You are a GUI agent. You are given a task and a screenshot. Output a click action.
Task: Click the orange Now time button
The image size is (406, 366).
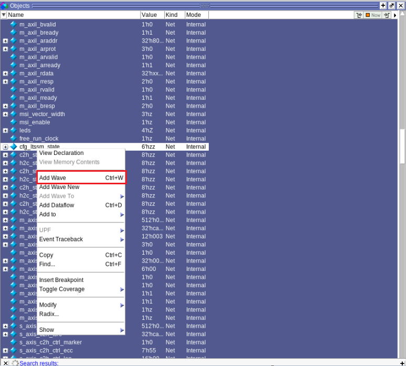tap(373, 15)
